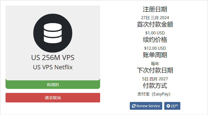Click the US 256M VPS product title
This screenshot has height=115, width=208.
53,57
